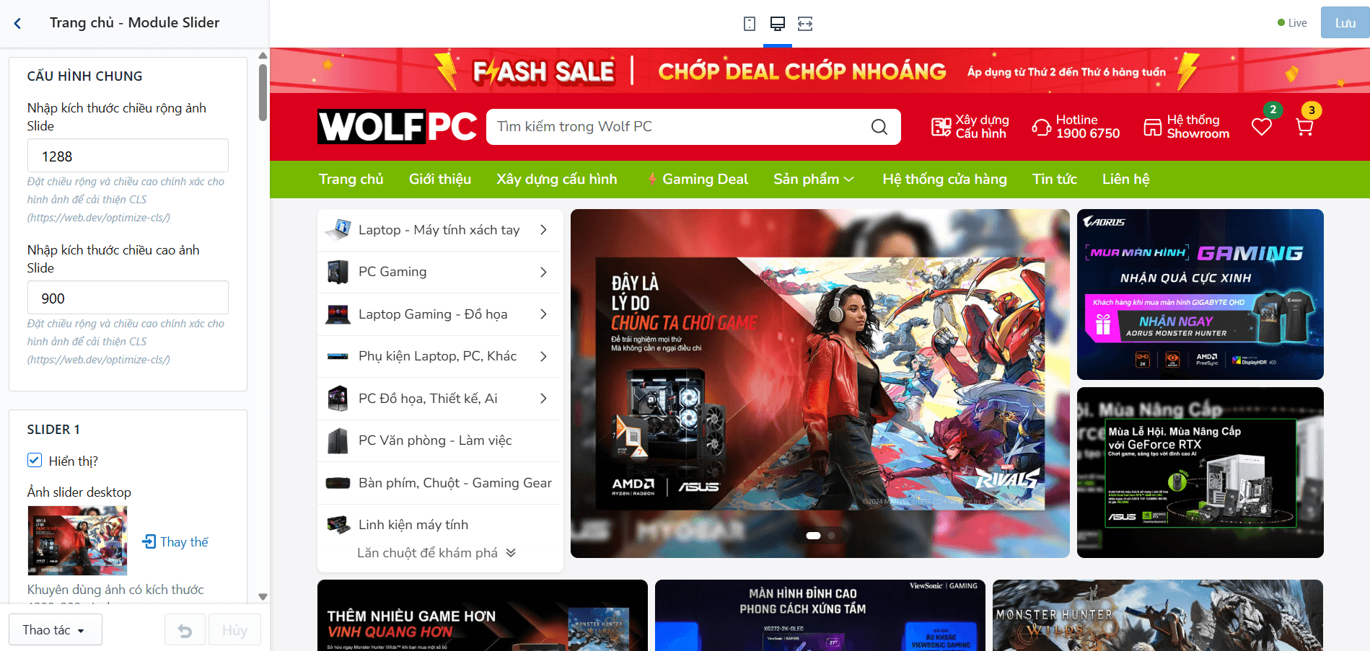The image size is (1370, 651).
Task: Open the Thao tác dropdown
Action: point(56,630)
